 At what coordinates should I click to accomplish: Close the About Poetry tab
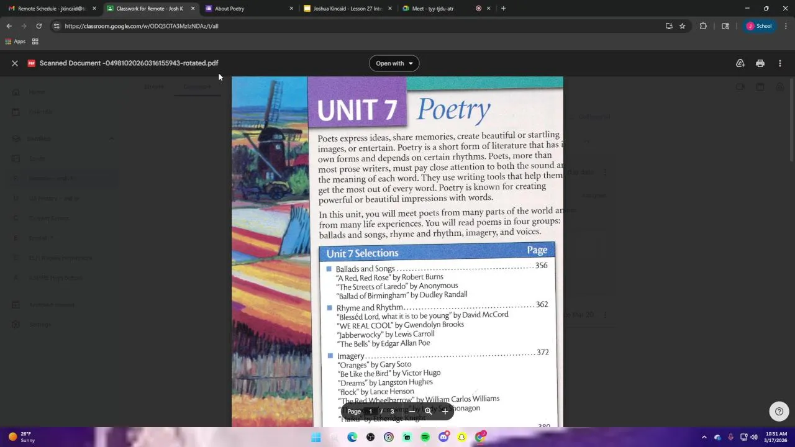[291, 9]
